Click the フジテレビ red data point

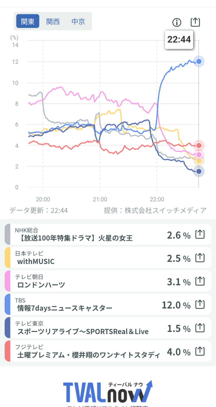click(199, 146)
